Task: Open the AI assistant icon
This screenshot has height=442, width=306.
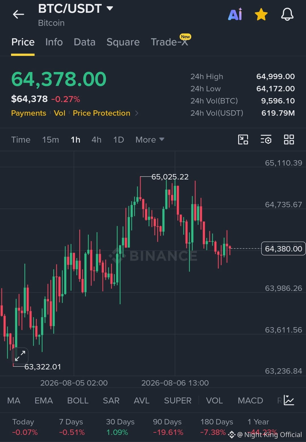Action: point(235,14)
